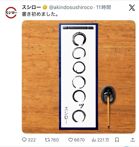The height and width of the screenshot is (147, 139).
Task: Open replies via the comment bubble icon
Action: (24, 140)
